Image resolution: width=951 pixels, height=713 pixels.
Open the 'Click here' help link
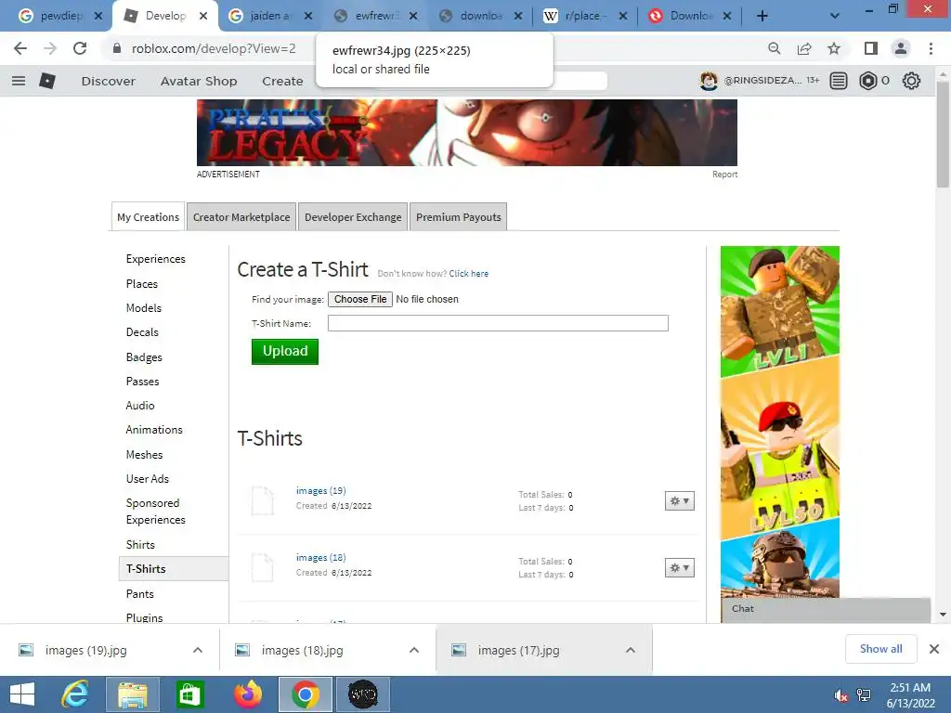(468, 274)
